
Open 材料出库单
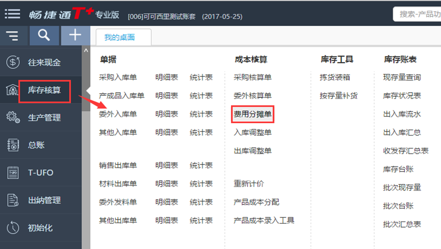(118, 184)
